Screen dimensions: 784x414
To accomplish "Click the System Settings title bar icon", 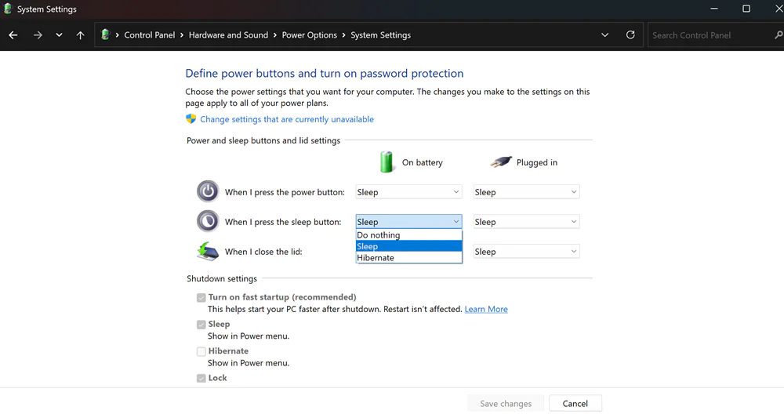I will pos(8,9).
